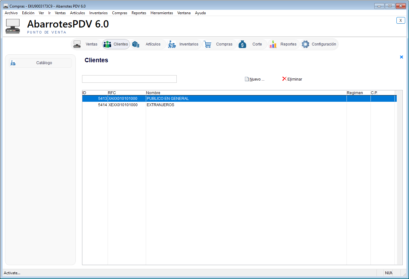The height and width of the screenshot is (279, 409).
Task: Open the Corte money bag icon
Action: pos(242,44)
